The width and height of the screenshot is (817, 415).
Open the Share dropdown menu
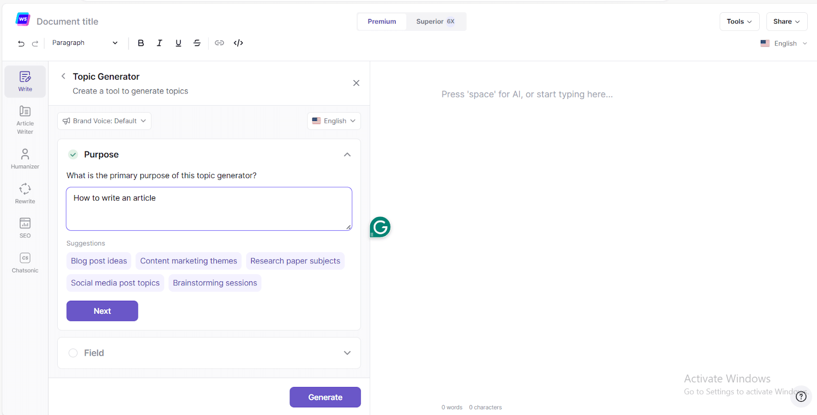(787, 21)
